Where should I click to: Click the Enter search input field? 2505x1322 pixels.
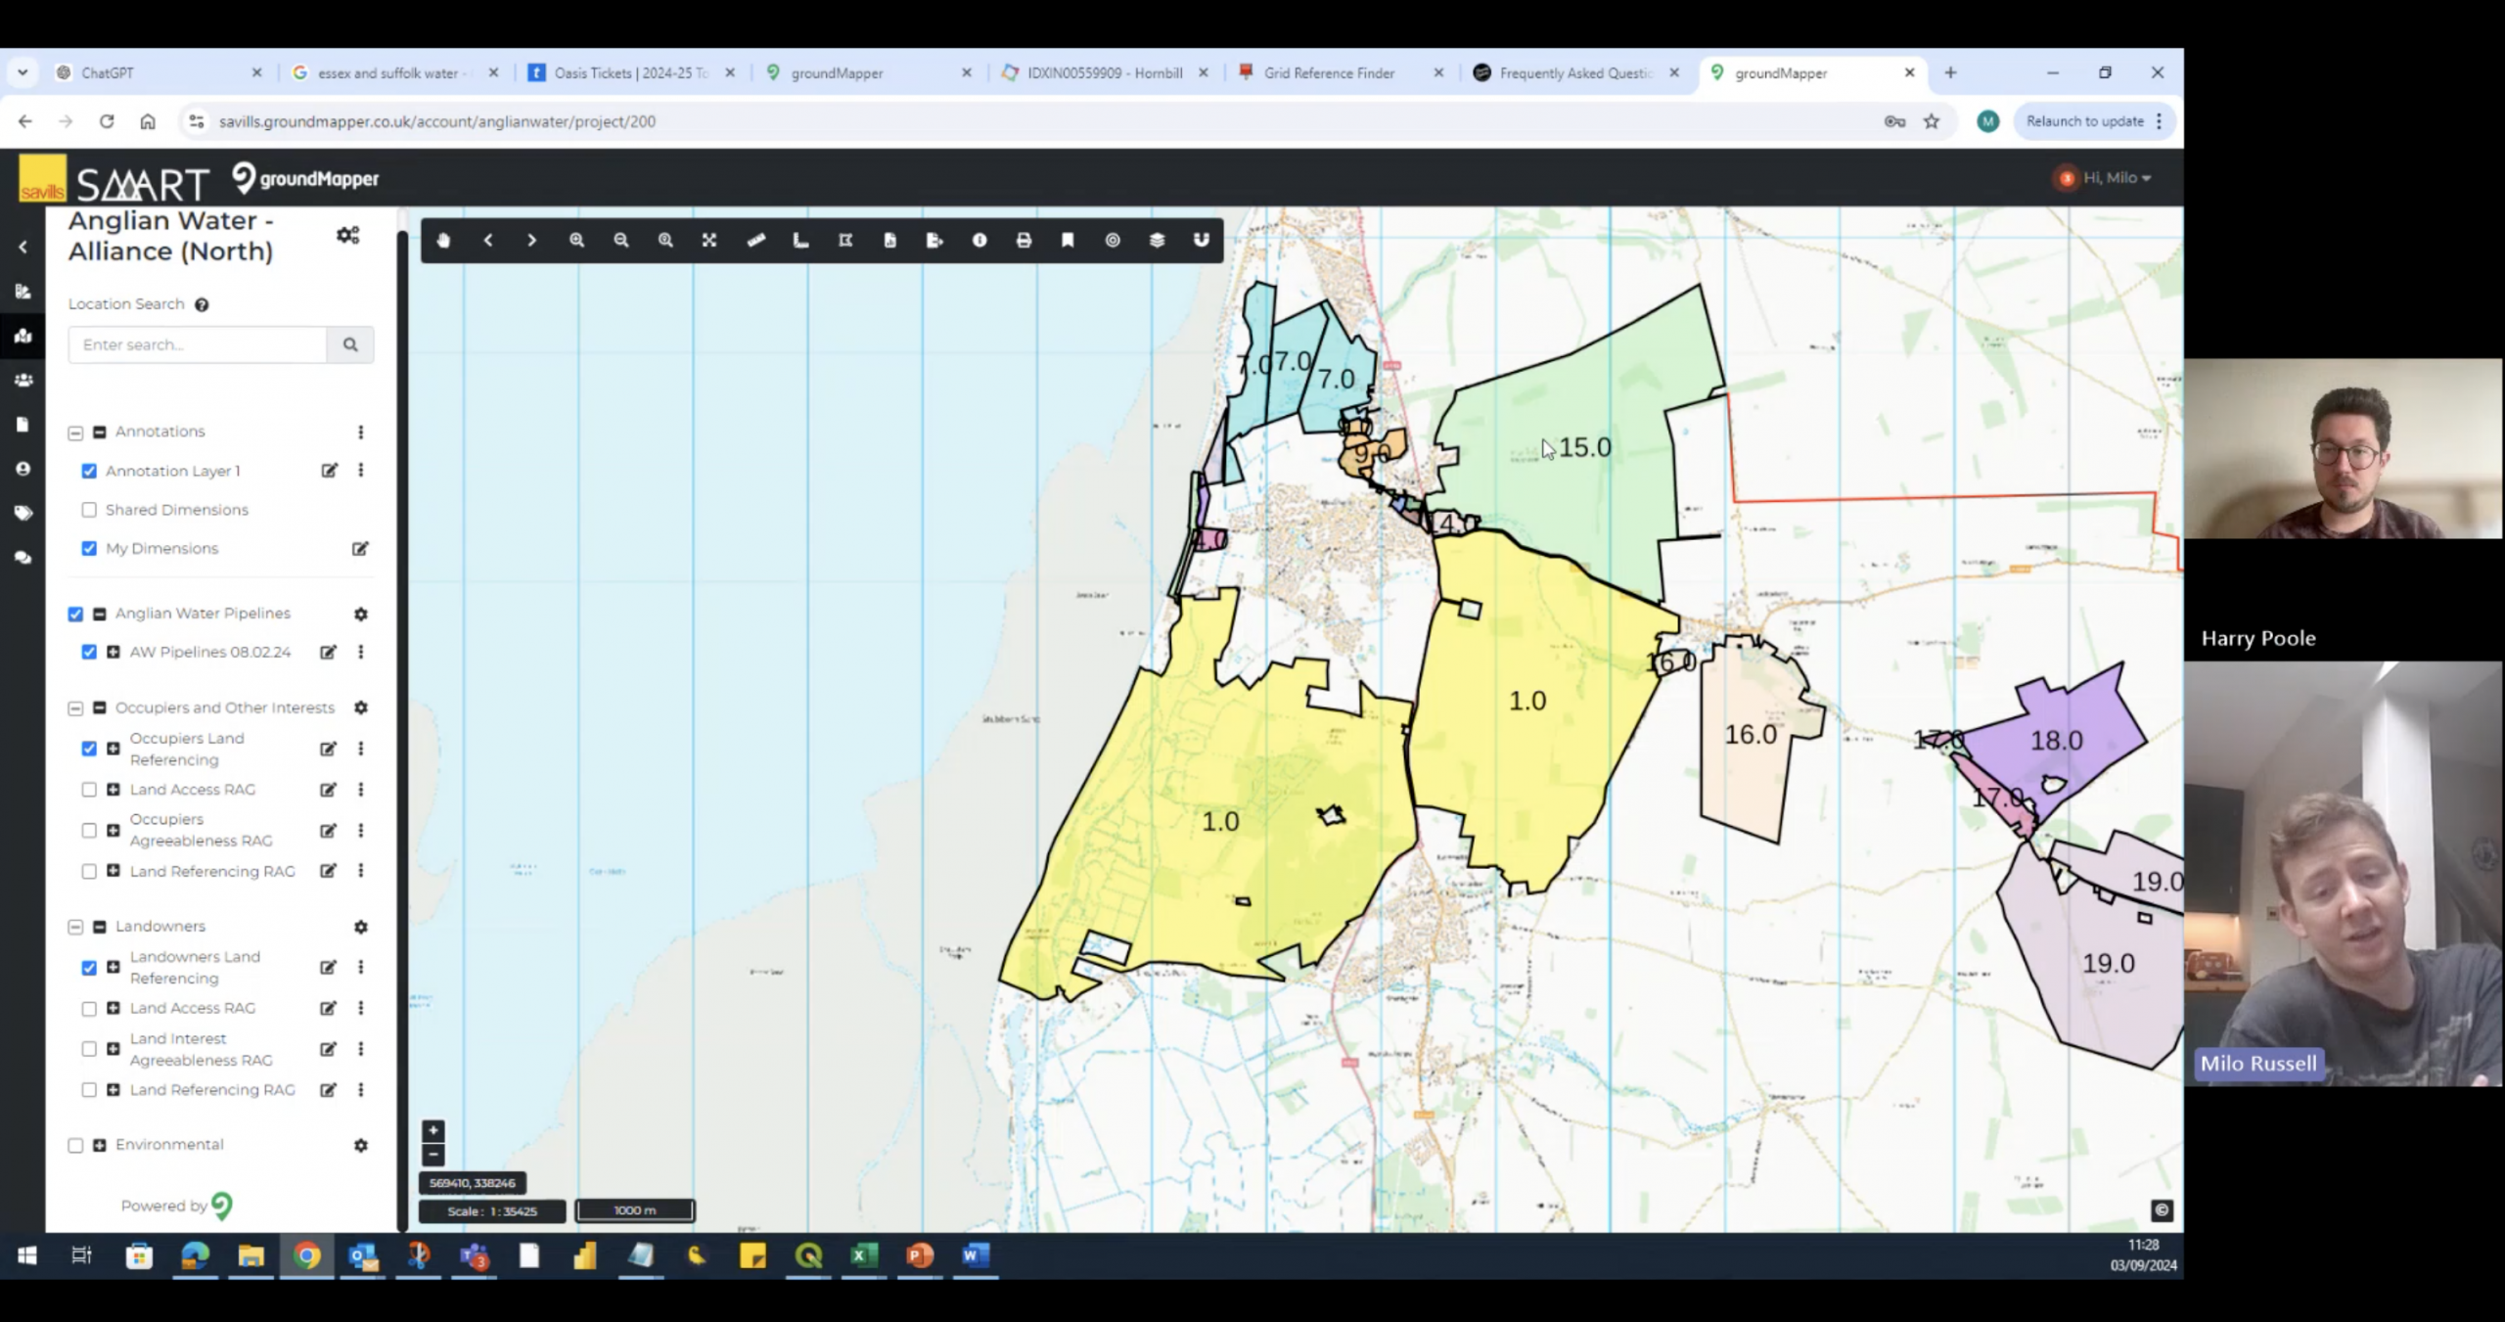[197, 344]
